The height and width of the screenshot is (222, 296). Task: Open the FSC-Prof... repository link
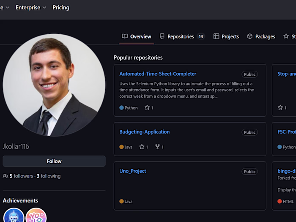click(x=287, y=132)
